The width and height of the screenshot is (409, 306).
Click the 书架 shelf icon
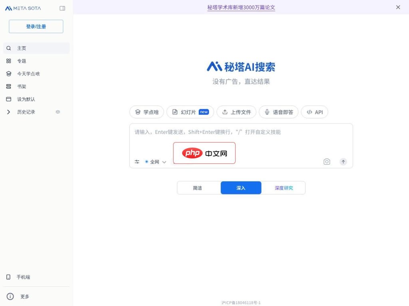click(9, 86)
